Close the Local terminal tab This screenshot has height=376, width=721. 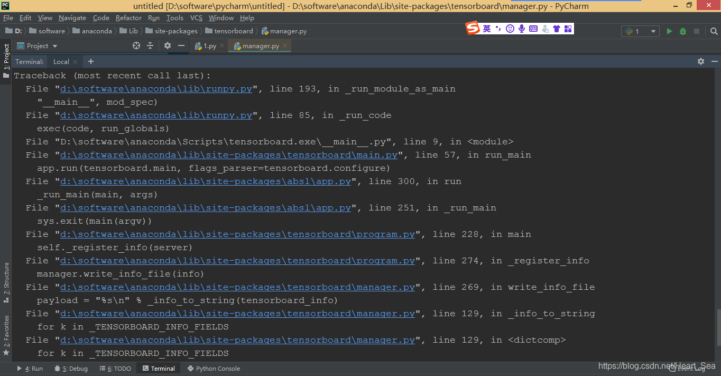[x=76, y=62]
